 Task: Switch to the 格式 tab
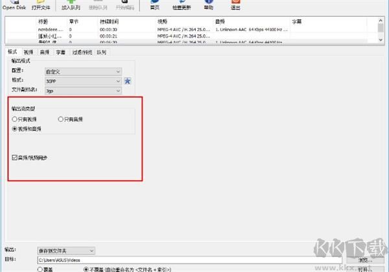pos(12,52)
